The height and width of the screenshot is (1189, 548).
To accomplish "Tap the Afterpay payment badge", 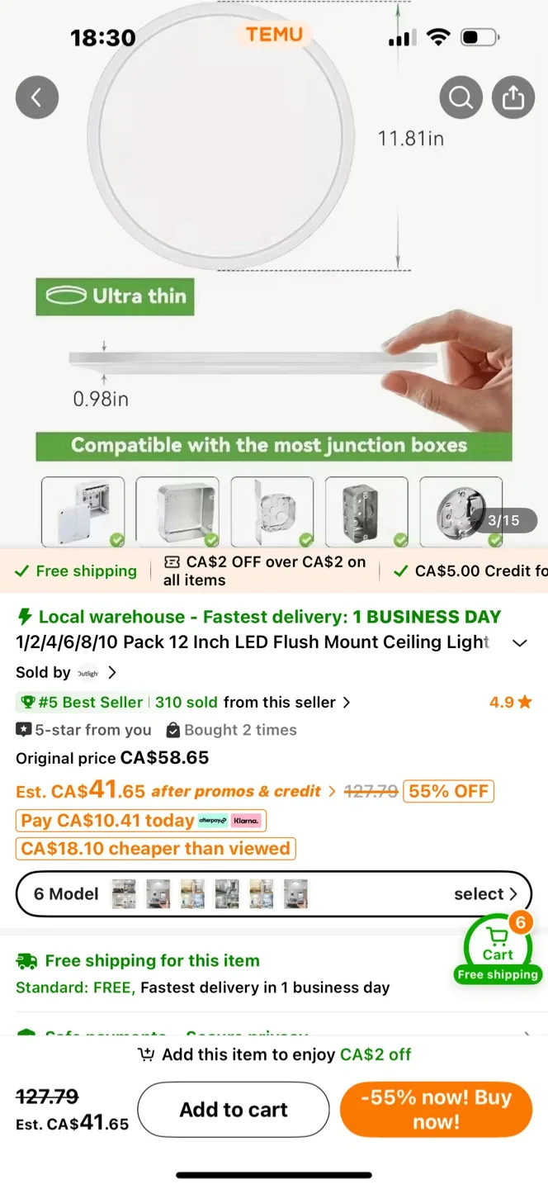I will click(213, 820).
